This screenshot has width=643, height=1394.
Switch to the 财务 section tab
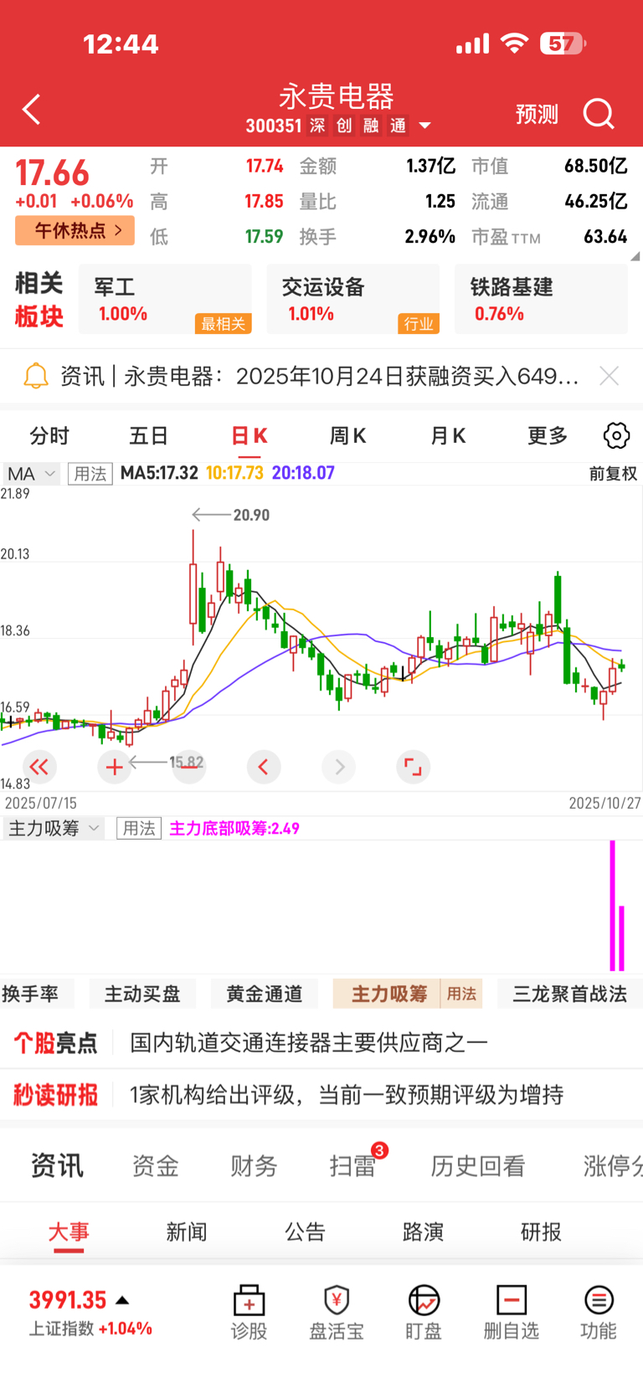[x=254, y=1165]
